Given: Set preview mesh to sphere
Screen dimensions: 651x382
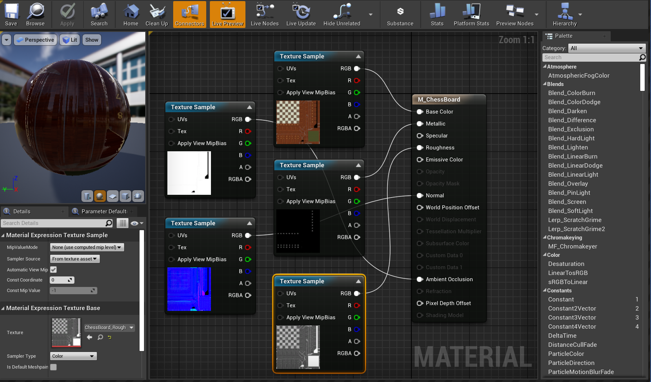Looking at the screenshot, I should point(100,196).
